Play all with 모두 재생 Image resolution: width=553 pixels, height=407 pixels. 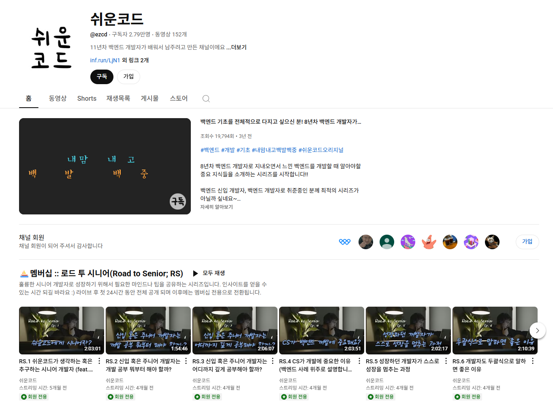209,273
